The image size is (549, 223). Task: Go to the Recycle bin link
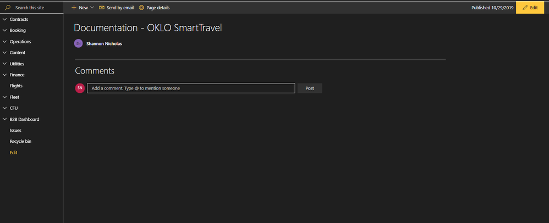click(21, 141)
